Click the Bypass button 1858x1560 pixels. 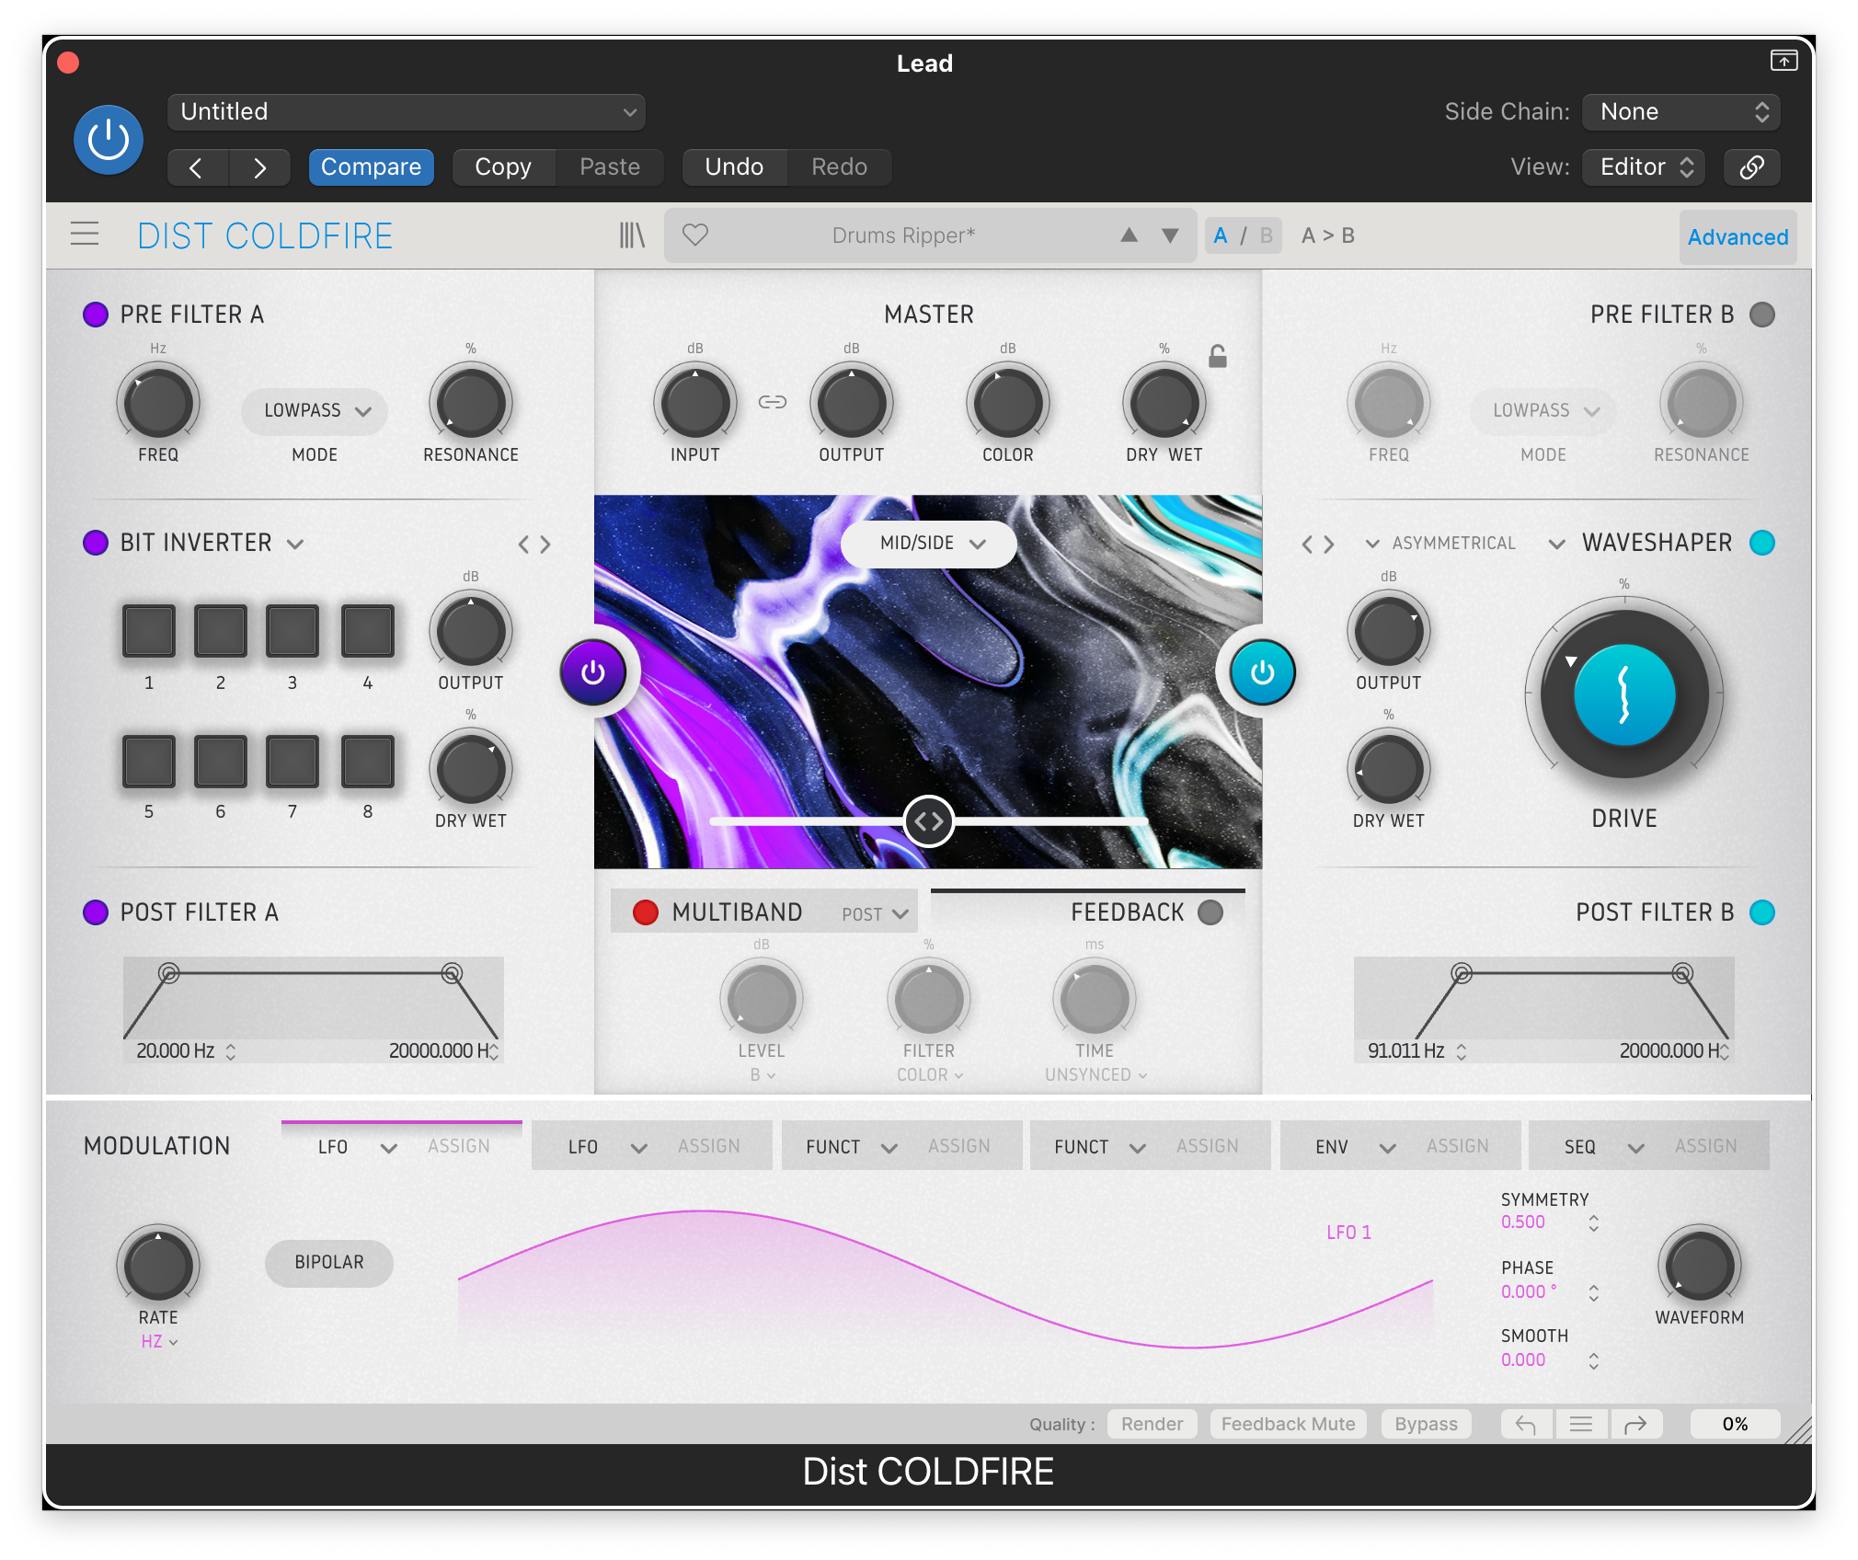pyautogui.click(x=1426, y=1424)
